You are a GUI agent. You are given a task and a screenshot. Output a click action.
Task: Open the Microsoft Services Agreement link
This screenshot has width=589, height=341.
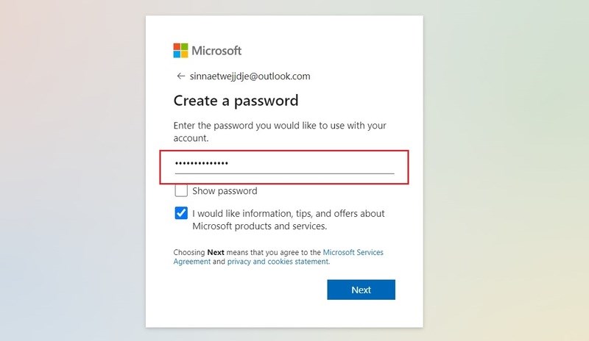tap(353, 252)
